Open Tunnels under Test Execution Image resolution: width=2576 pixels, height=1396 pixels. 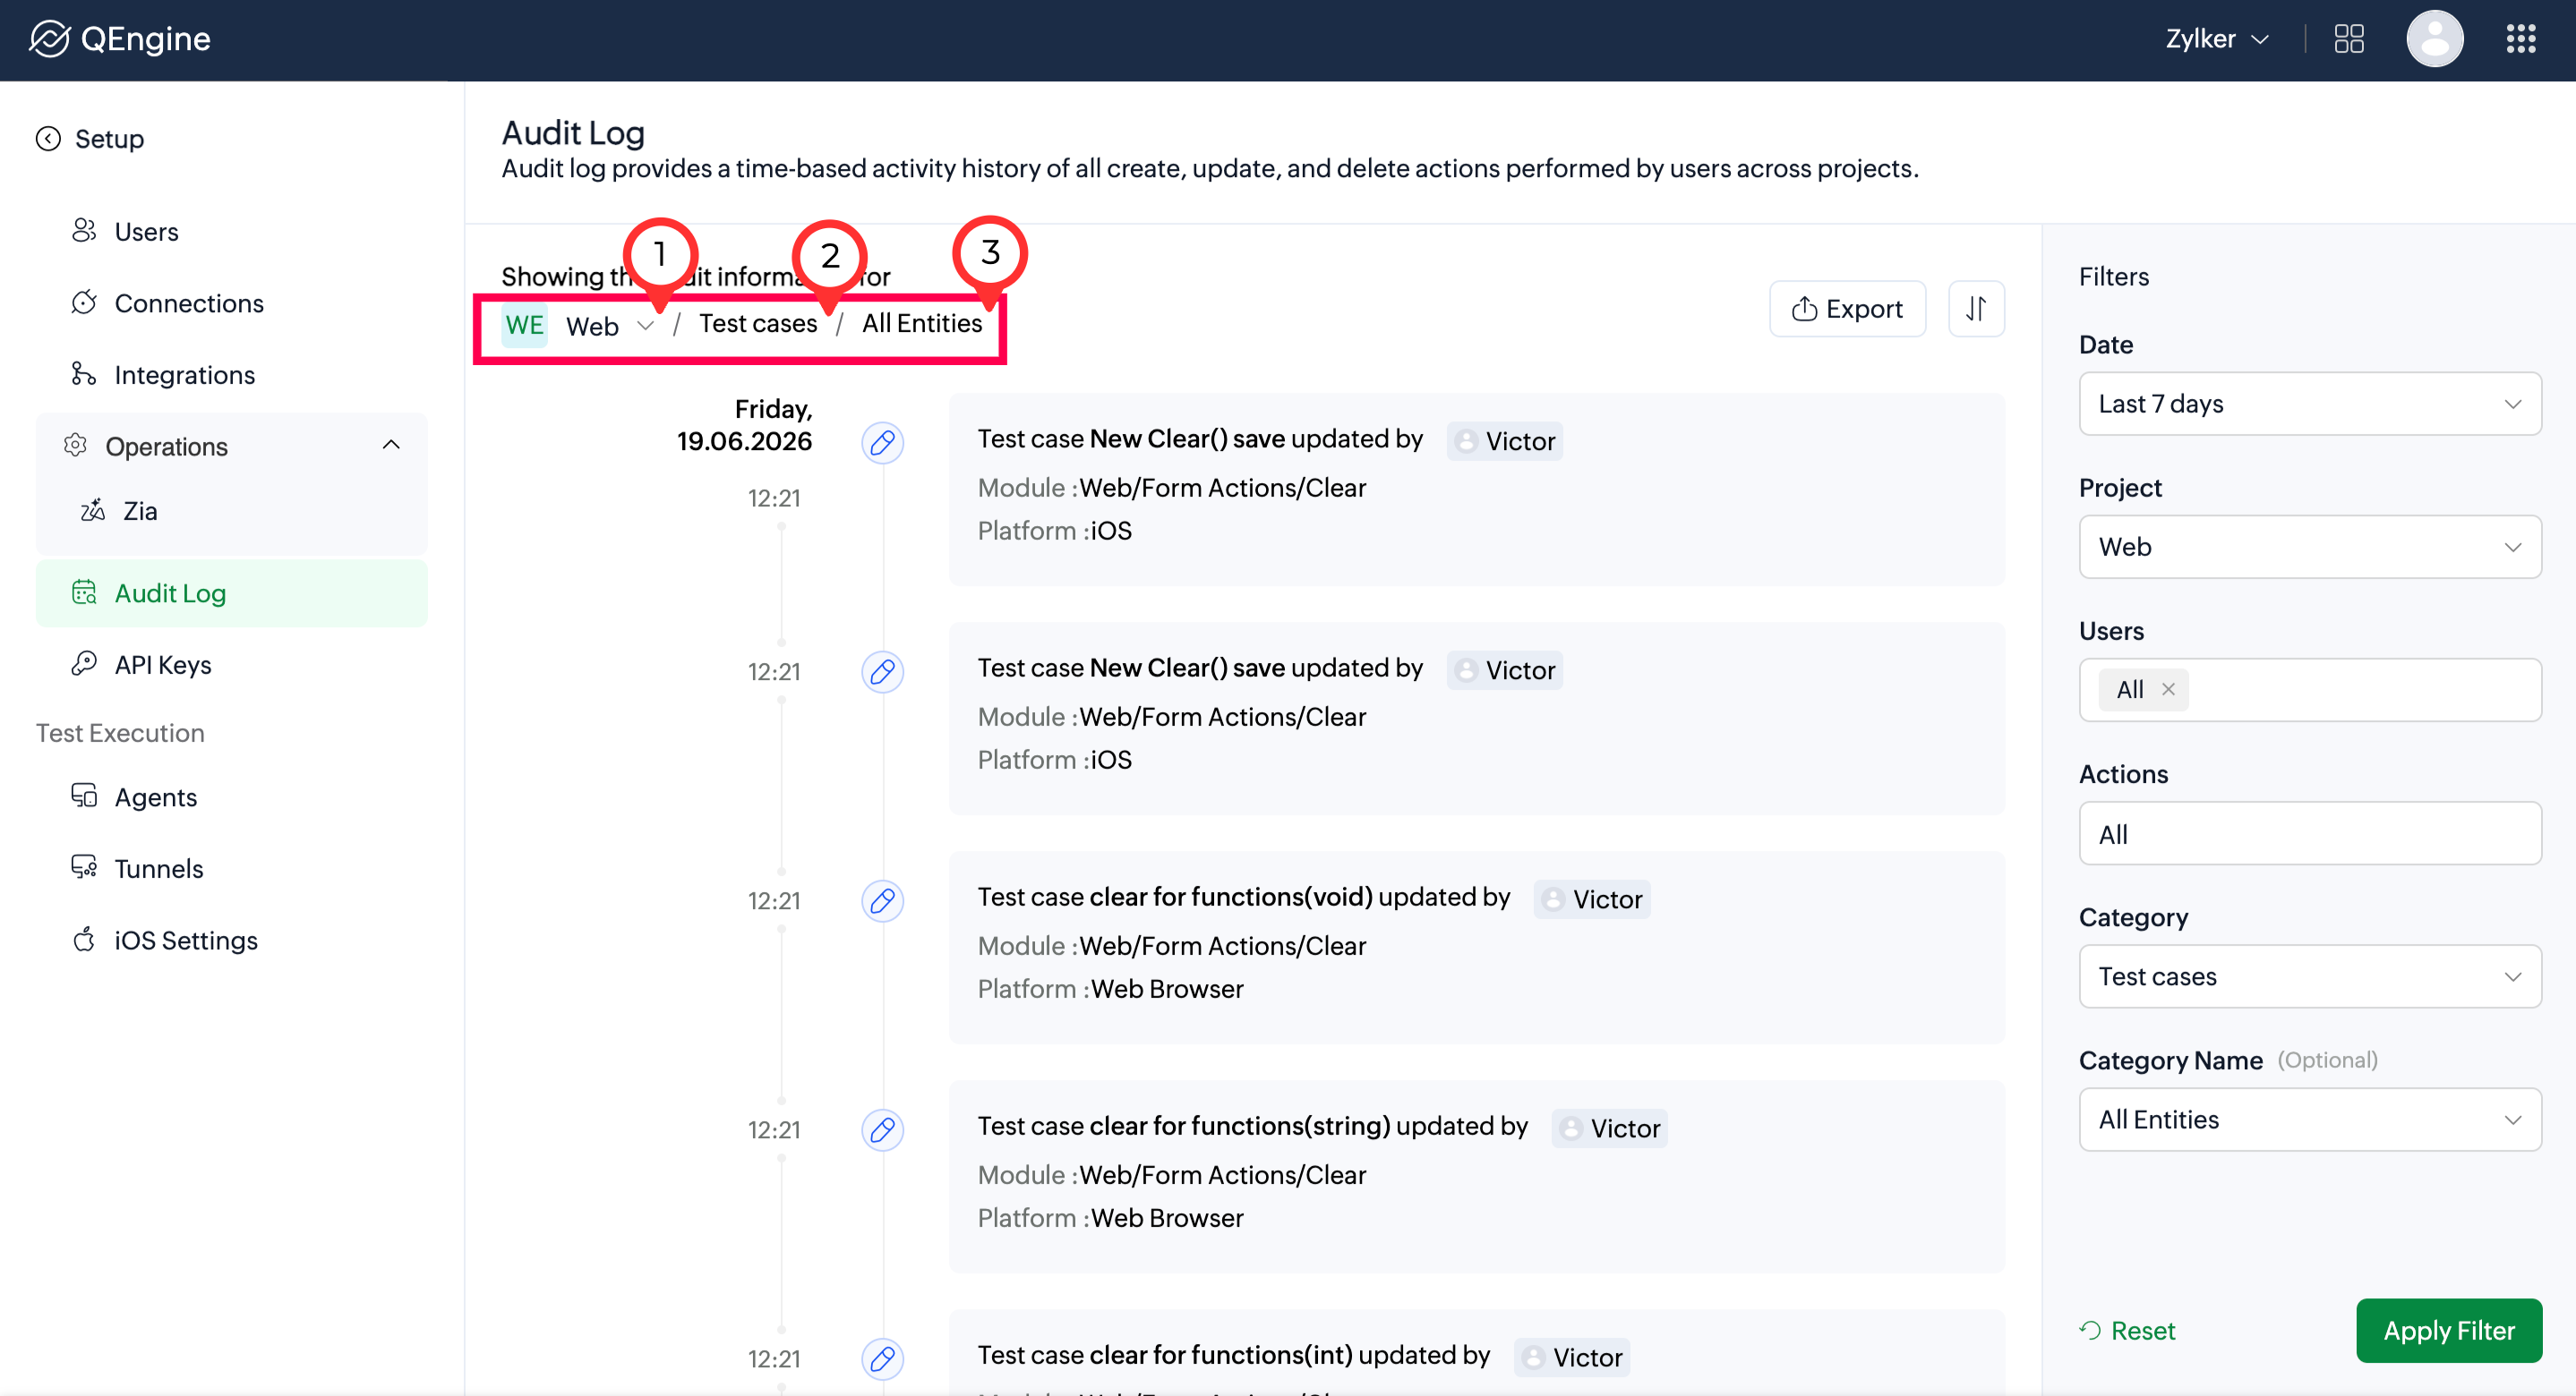click(159, 868)
